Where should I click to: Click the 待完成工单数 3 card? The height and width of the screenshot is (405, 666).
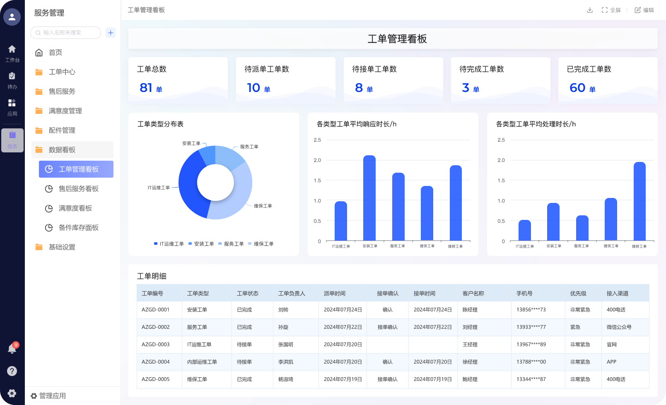(501, 80)
